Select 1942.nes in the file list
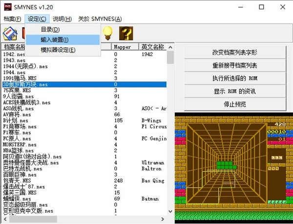293x224 pixels. (84, 54)
